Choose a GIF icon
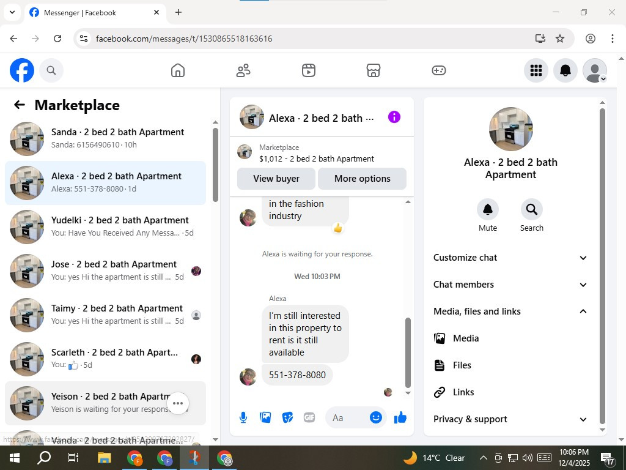The height and width of the screenshot is (470, 626). point(309,417)
